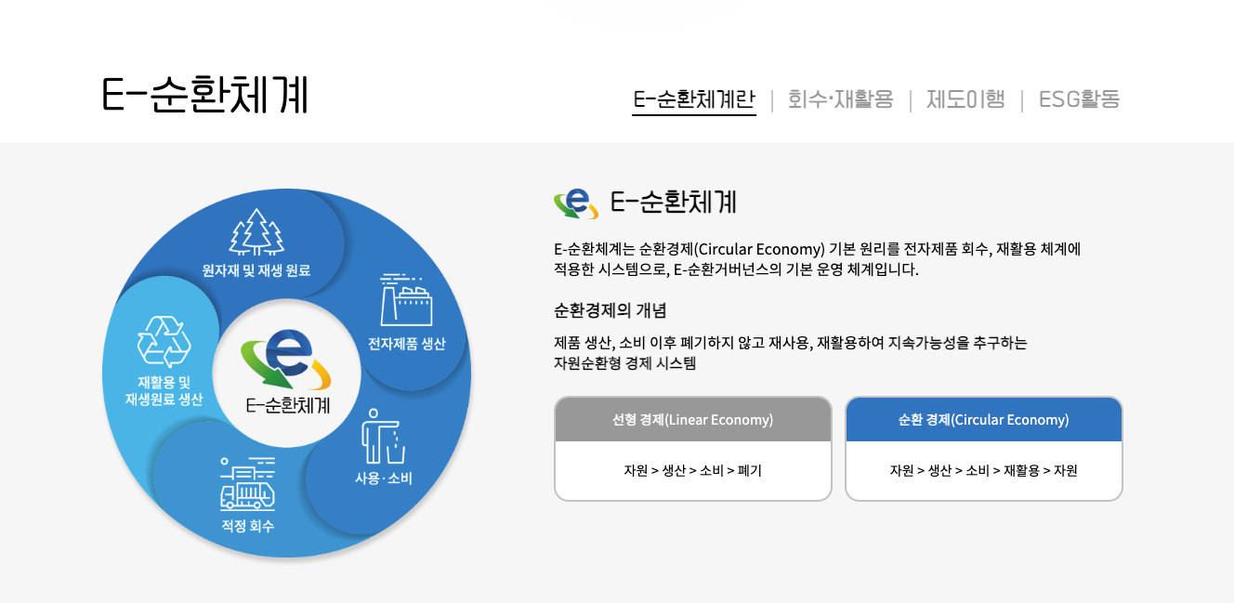Image resolution: width=1234 pixels, height=603 pixels.
Task: Click the central E-순환체계 logo
Action: [x=288, y=360]
